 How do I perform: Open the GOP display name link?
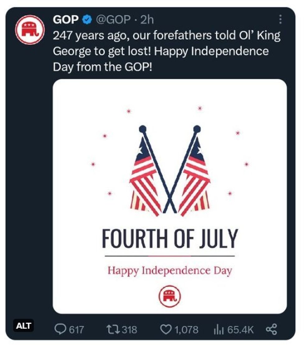pyautogui.click(x=66, y=20)
